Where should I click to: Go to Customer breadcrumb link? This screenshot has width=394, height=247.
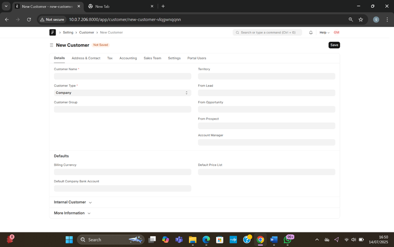[x=86, y=32]
